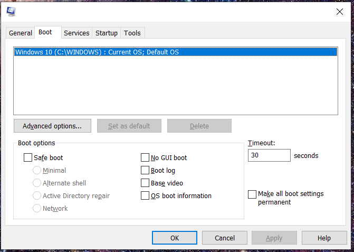Select the Boot tab
This screenshot has height=252, width=354.
pos(48,32)
